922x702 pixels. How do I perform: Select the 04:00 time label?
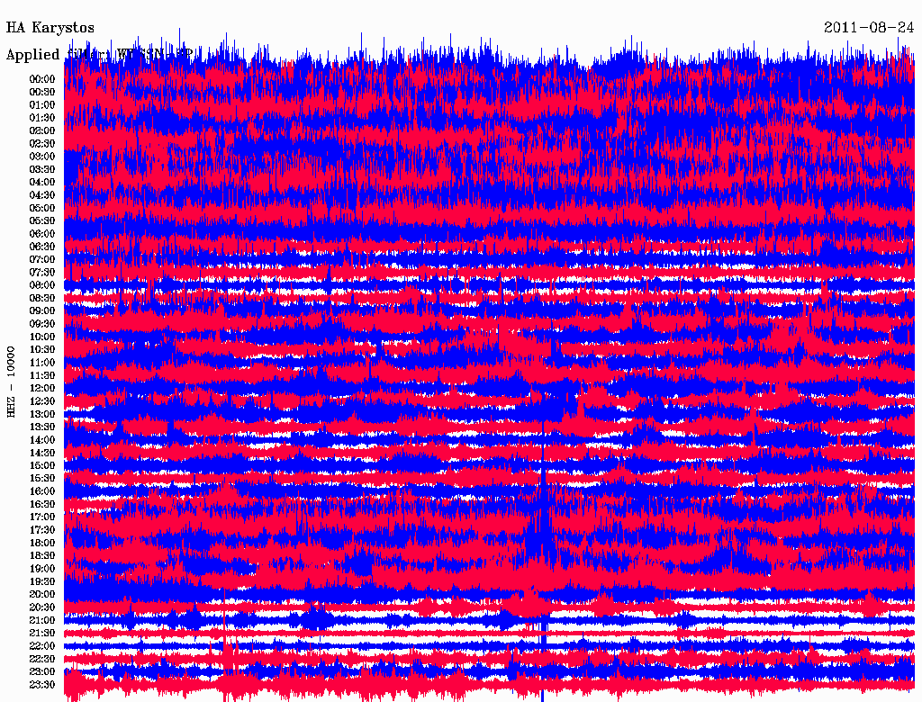point(42,183)
